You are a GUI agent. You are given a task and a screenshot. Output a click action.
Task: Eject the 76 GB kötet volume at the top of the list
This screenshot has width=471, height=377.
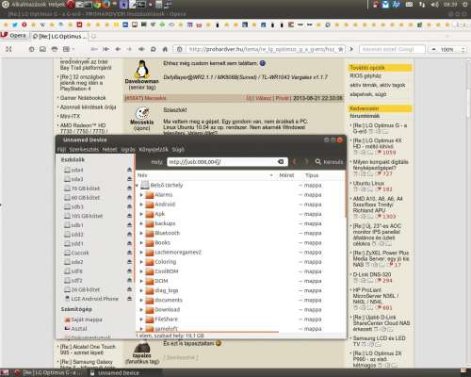[129, 188]
